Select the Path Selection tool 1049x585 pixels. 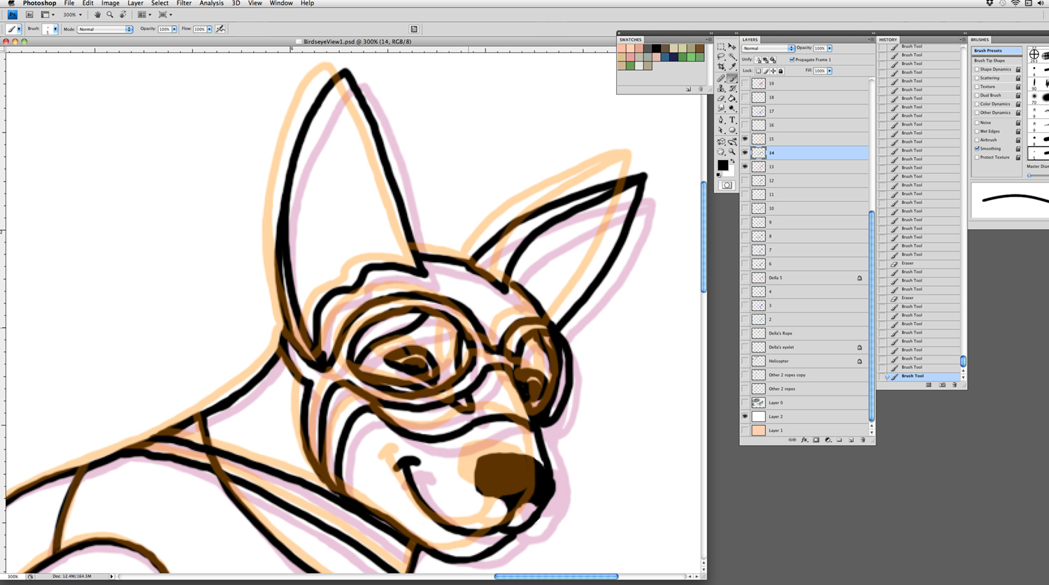pyautogui.click(x=720, y=129)
